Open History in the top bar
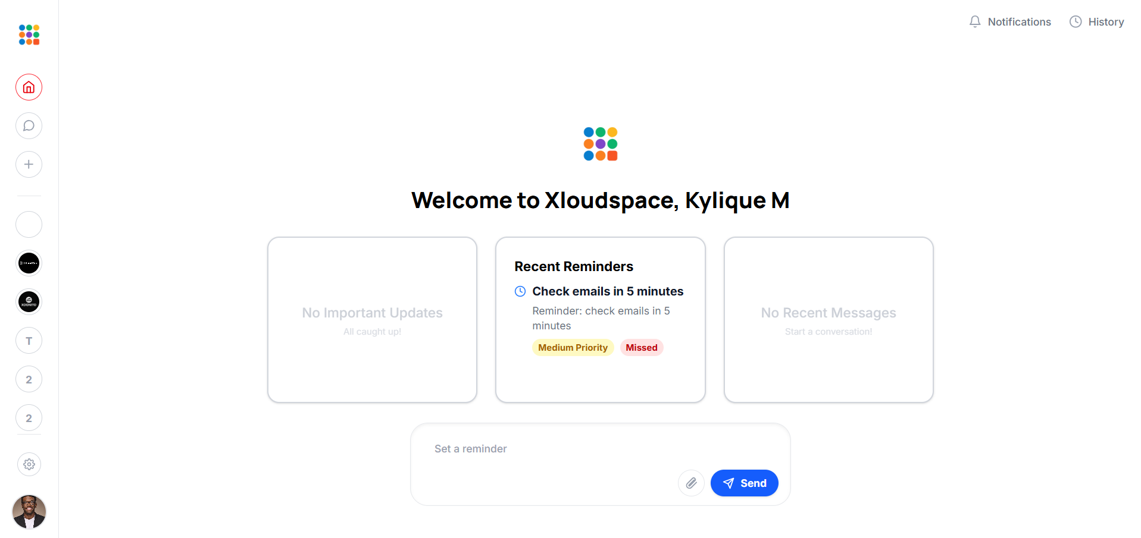Viewport: 1141px width, 538px height. (x=1097, y=22)
